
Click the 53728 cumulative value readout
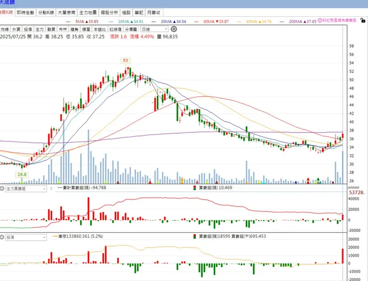tap(357, 193)
